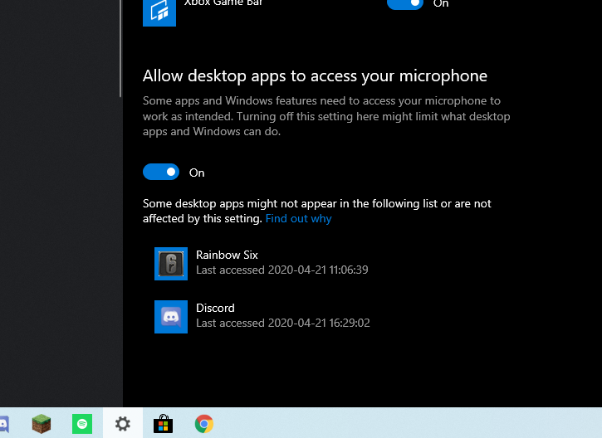
Task: Launch Microsoft Store from taskbar
Action: (x=164, y=424)
